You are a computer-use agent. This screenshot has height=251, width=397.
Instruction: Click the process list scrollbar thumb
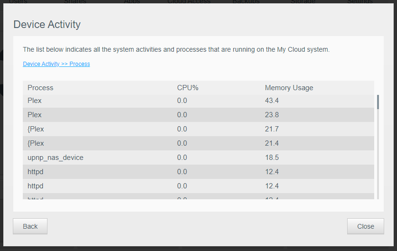(x=378, y=102)
